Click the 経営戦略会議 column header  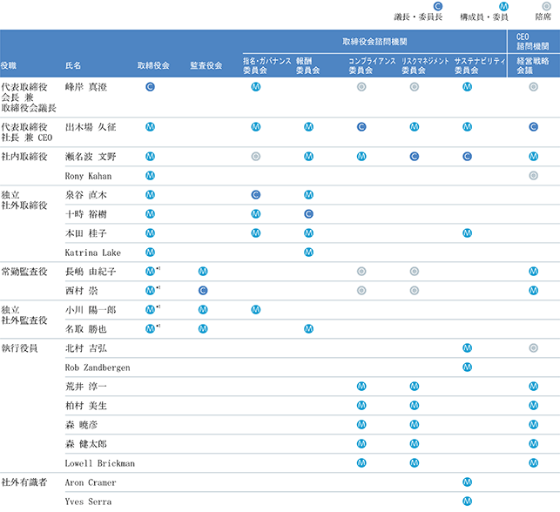click(x=532, y=65)
